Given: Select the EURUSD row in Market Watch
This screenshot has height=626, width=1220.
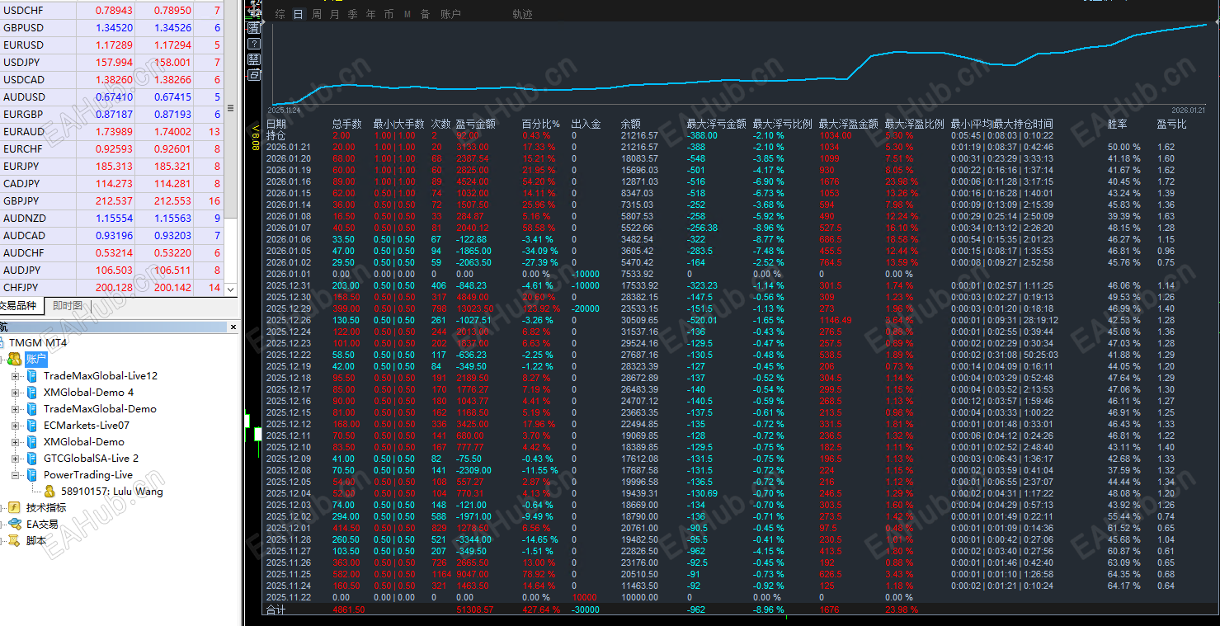Looking at the screenshot, I should point(49,45).
